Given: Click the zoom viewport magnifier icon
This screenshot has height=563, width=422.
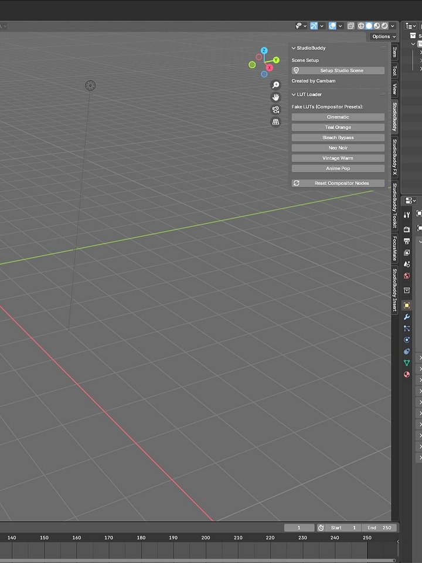Looking at the screenshot, I should (275, 84).
